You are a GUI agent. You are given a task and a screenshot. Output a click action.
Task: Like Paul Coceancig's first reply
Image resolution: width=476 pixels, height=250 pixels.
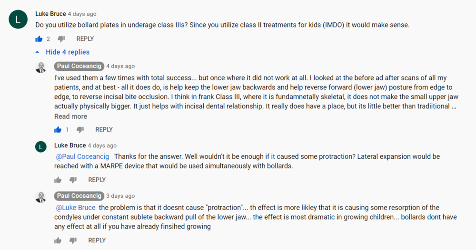pos(58,130)
